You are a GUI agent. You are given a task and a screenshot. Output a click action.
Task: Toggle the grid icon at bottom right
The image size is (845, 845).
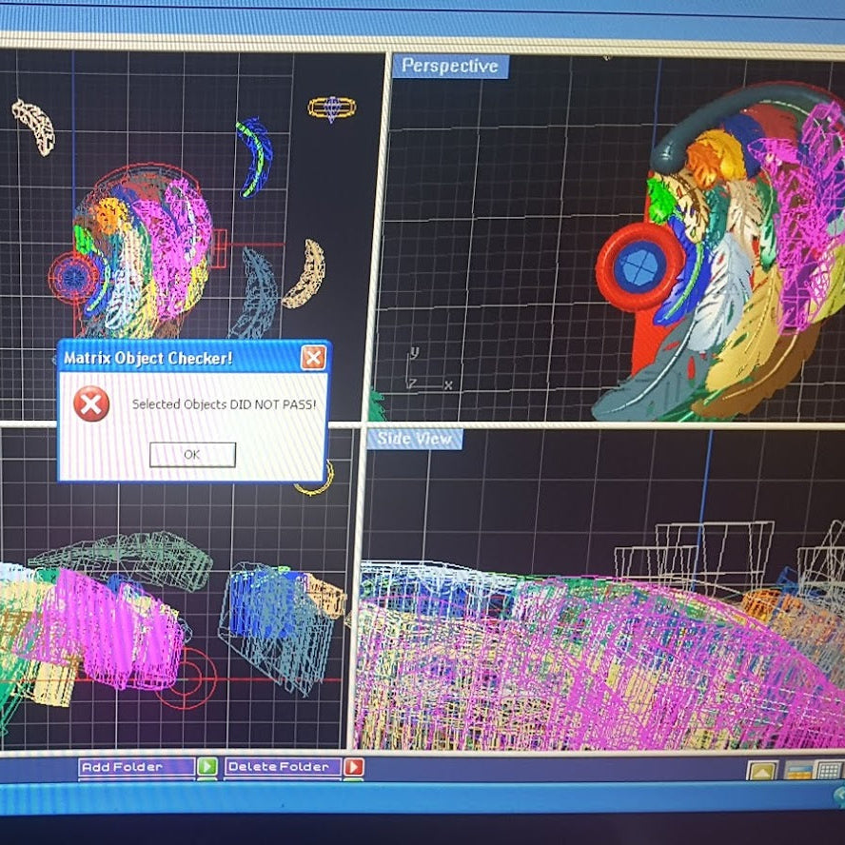click(x=829, y=771)
